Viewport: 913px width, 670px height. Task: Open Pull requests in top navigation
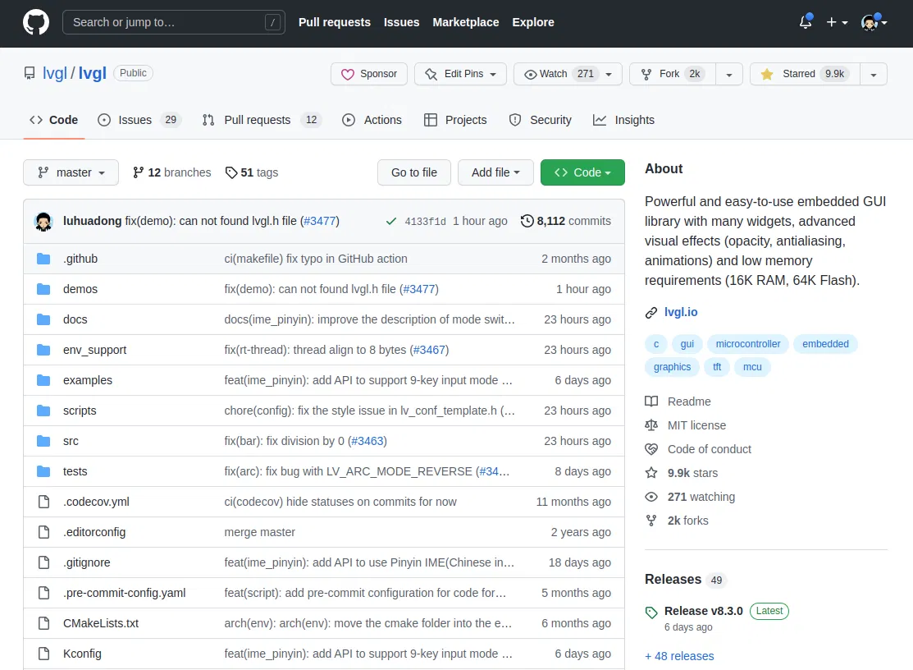tap(334, 22)
